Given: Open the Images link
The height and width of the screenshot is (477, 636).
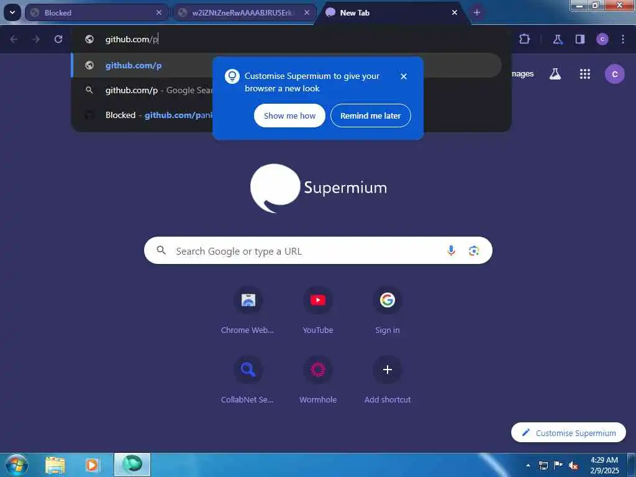Looking at the screenshot, I should [522, 74].
